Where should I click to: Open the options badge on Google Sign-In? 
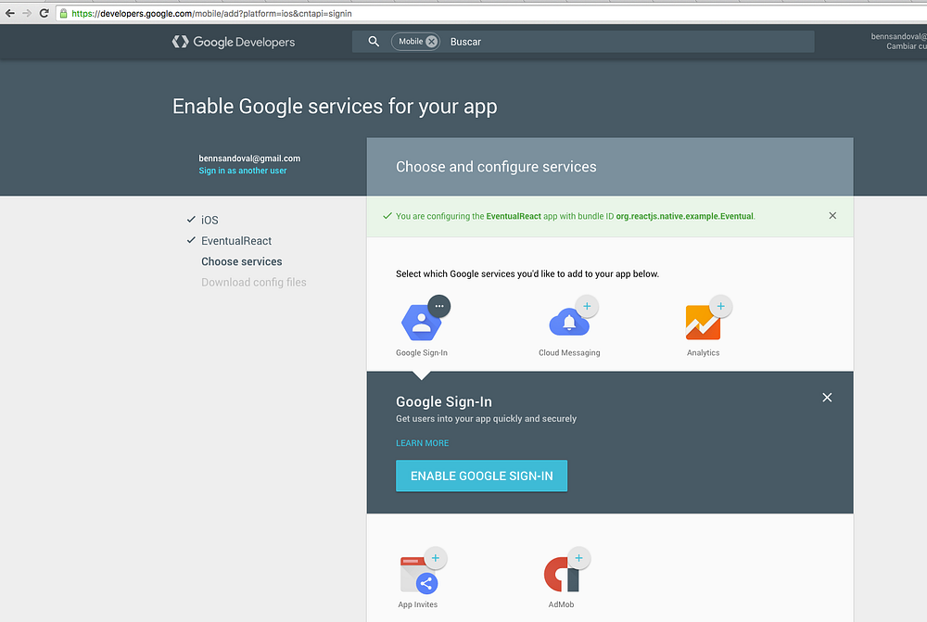pyautogui.click(x=439, y=306)
